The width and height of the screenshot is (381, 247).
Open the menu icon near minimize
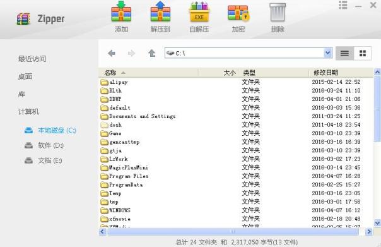tap(343, 5)
